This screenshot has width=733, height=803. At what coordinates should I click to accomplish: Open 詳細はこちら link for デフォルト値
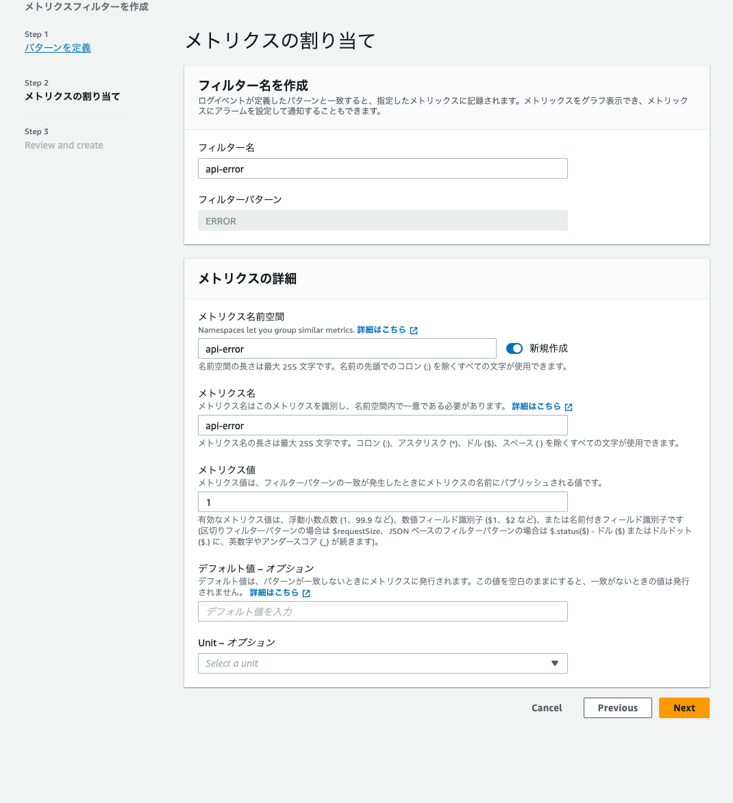pyautogui.click(x=274, y=593)
